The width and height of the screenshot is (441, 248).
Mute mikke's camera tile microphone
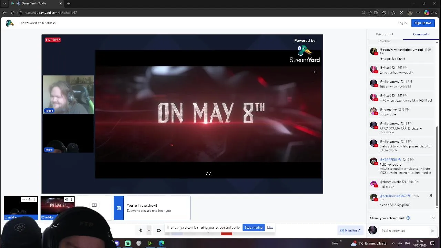(x=30, y=199)
